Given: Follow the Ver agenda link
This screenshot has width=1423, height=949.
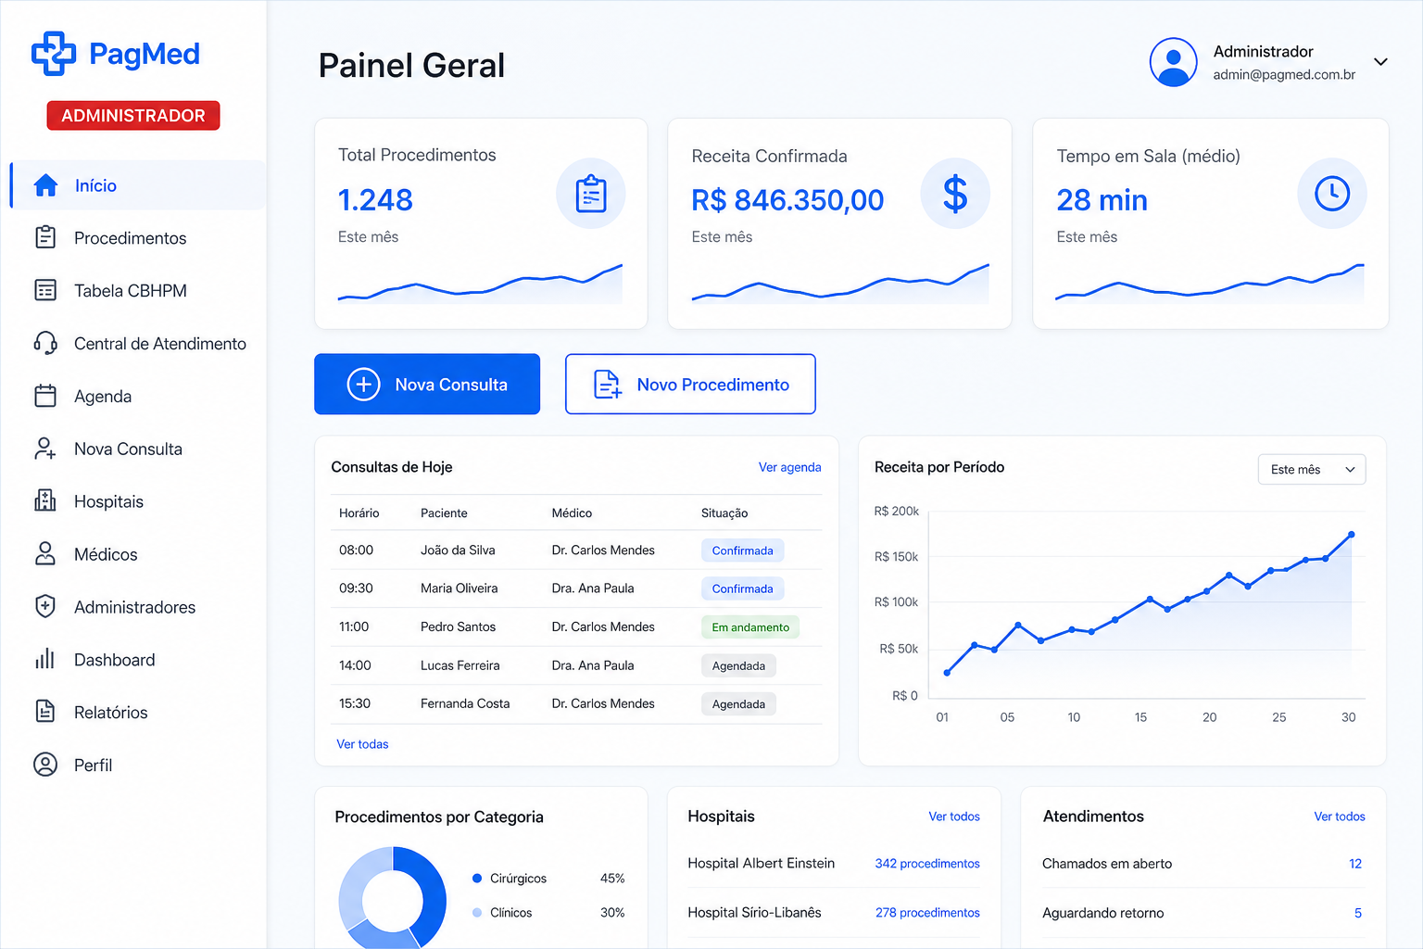Looking at the screenshot, I should (790, 467).
